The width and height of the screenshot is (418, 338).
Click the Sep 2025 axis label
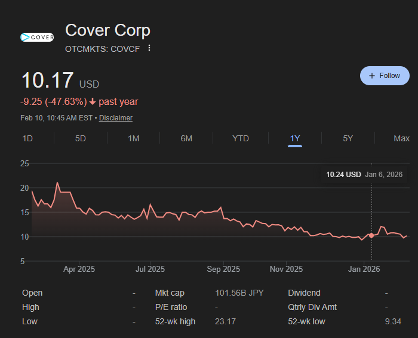[223, 269]
